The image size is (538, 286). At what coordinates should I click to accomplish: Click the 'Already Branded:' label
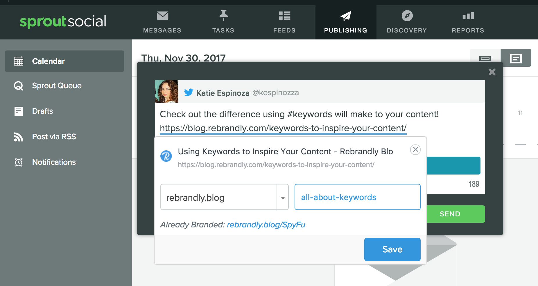point(192,225)
